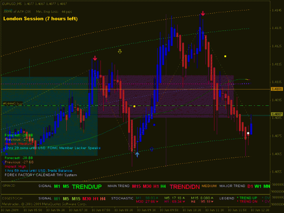Click the H1: 69.34 stochastic value
This screenshot has width=284, height=213.
pyautogui.click(x=174, y=201)
